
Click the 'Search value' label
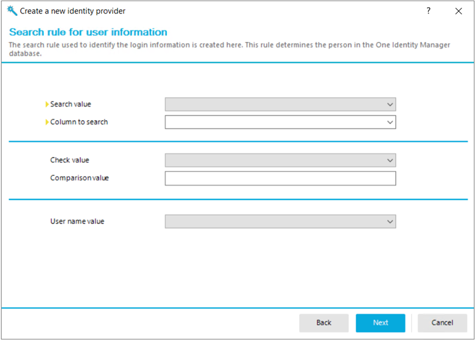[x=70, y=104]
